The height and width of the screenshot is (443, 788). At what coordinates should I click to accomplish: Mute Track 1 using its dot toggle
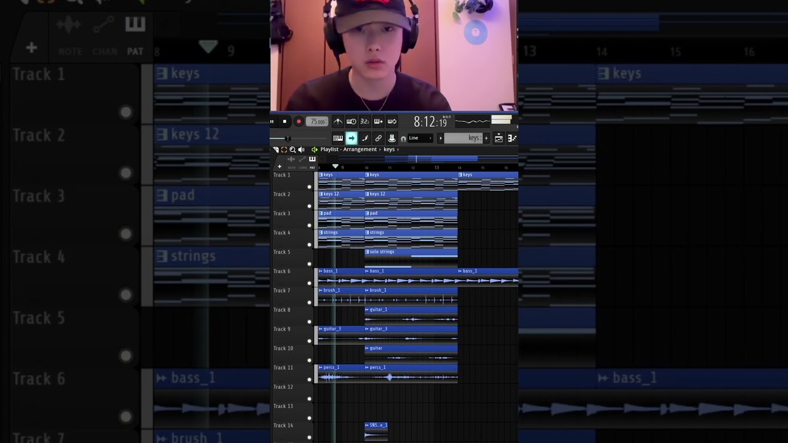click(x=310, y=186)
